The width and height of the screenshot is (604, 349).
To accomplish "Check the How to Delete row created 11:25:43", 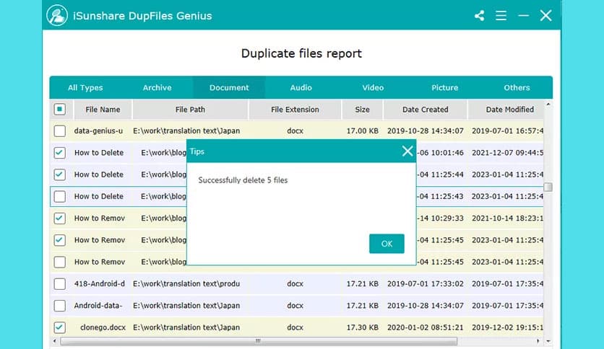I will pyautogui.click(x=60, y=196).
